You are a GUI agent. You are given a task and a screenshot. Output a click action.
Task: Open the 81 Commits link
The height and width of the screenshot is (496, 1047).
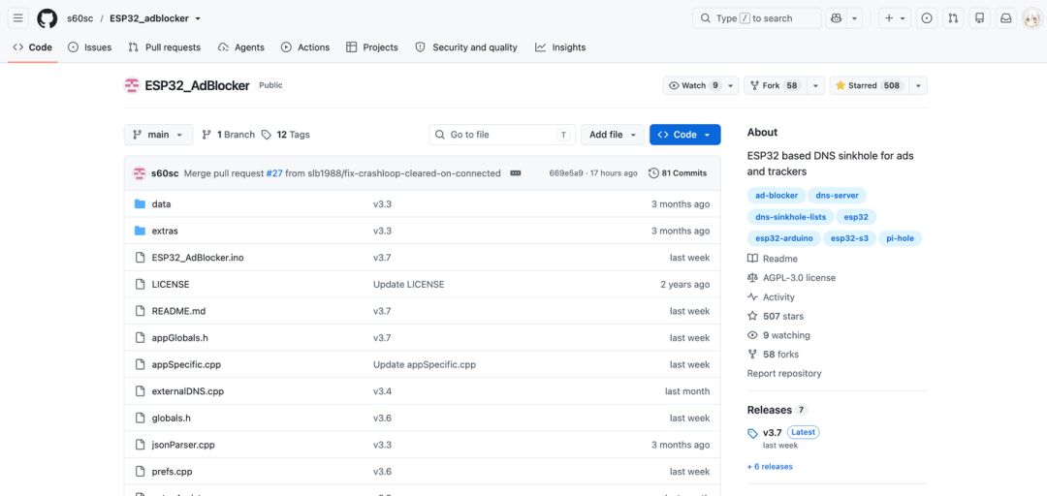[x=678, y=172]
